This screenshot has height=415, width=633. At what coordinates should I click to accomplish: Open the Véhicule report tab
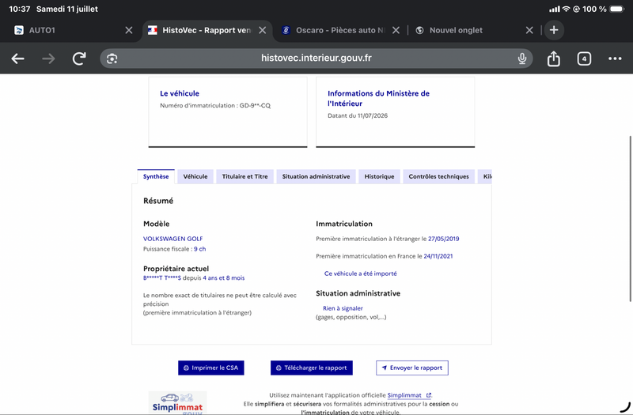tap(195, 176)
